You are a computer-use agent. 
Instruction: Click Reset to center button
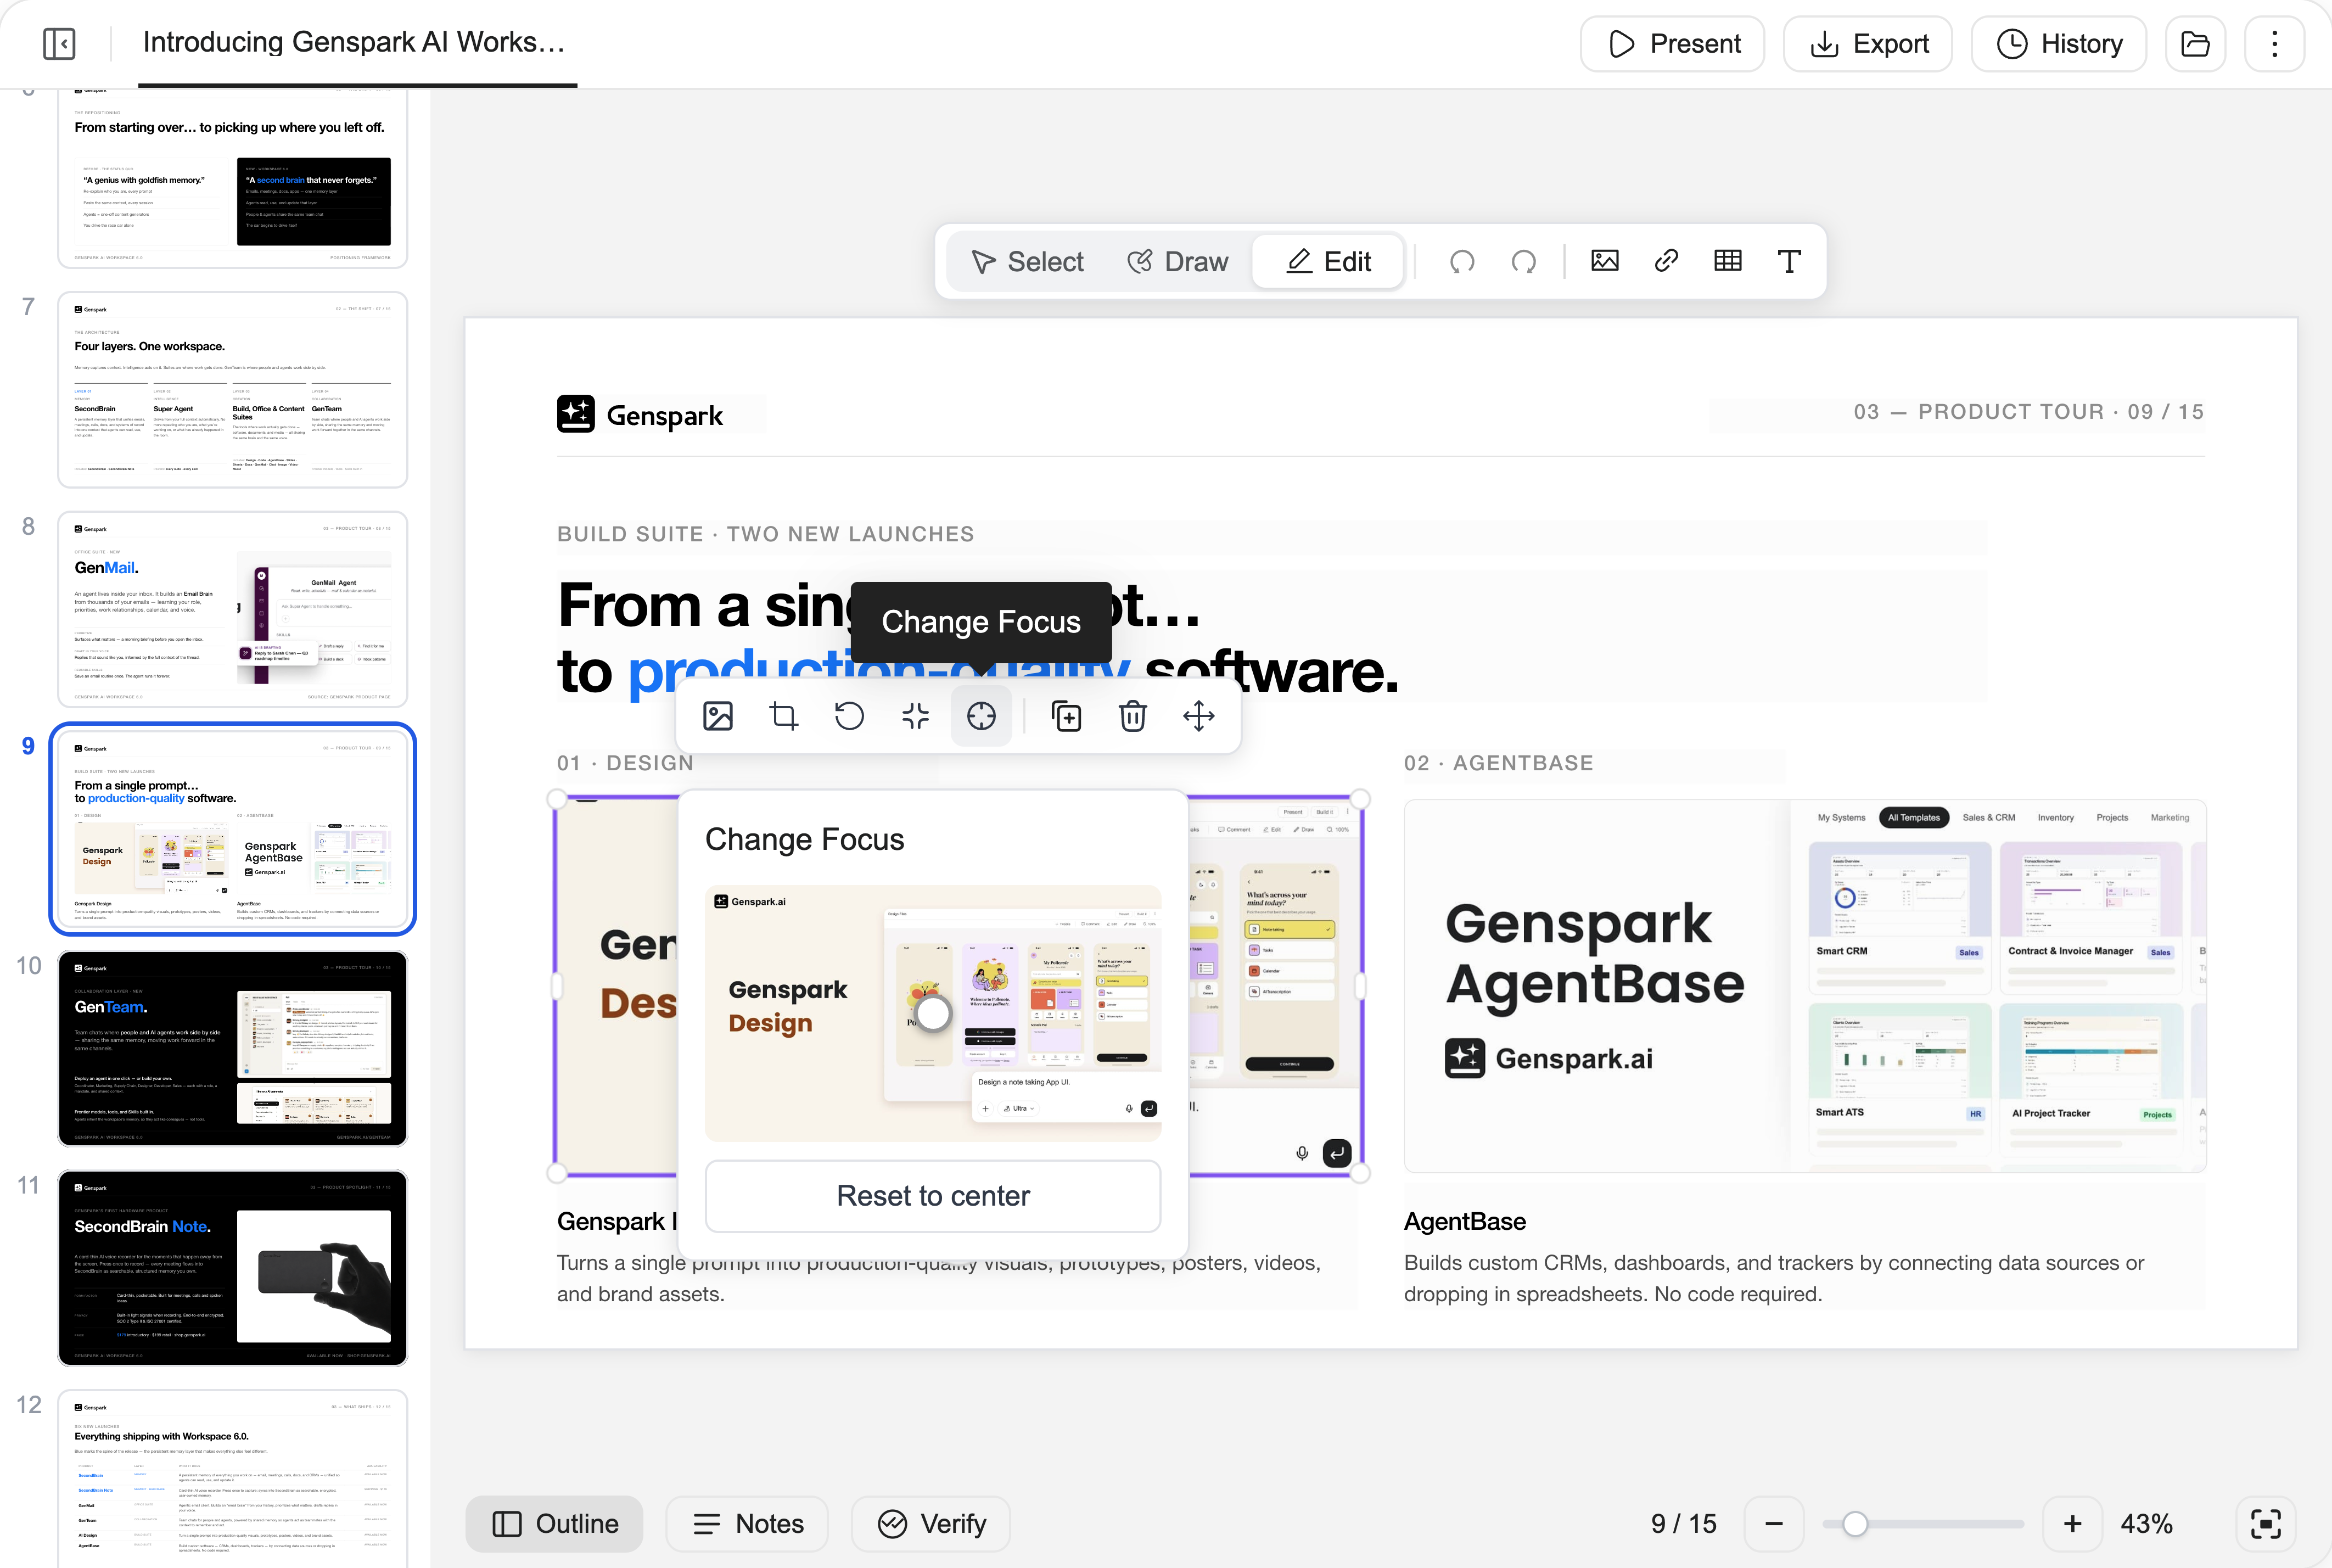click(x=933, y=1196)
